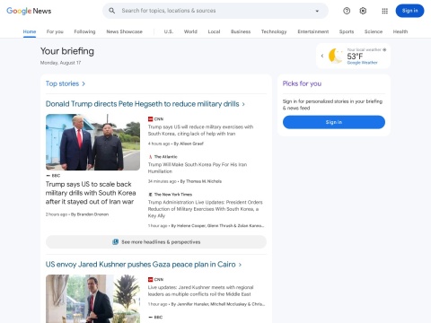
Task: Click The Atlantic source icon
Action: point(151,157)
